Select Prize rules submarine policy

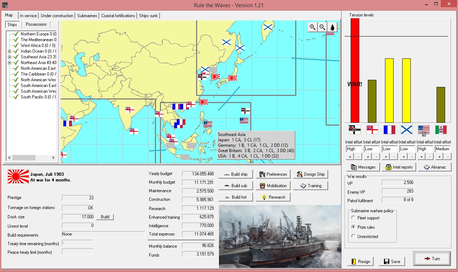coord(354,227)
